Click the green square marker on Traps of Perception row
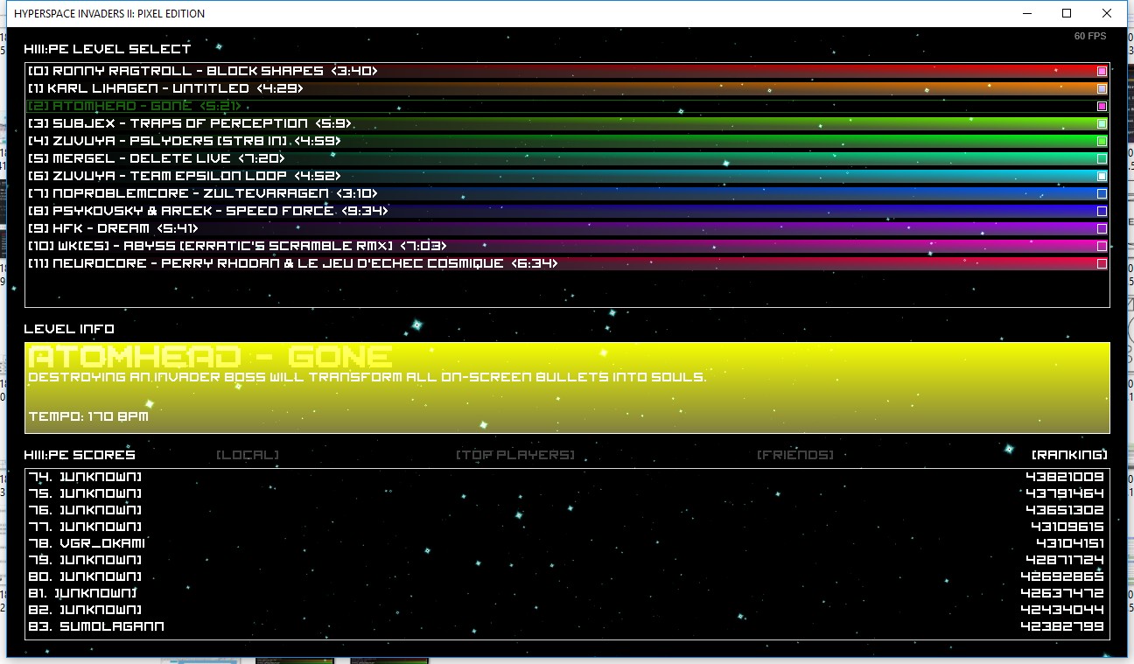The height and width of the screenshot is (664, 1134). [1102, 124]
